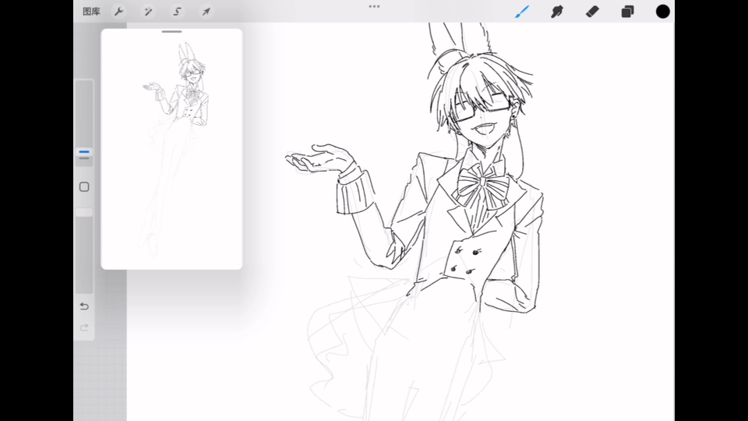Open the Actions wrench menu
This screenshot has height=421, width=748.
pos(118,12)
